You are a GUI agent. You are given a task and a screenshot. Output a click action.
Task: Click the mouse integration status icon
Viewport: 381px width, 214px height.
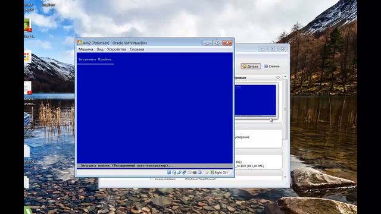(x=207, y=172)
